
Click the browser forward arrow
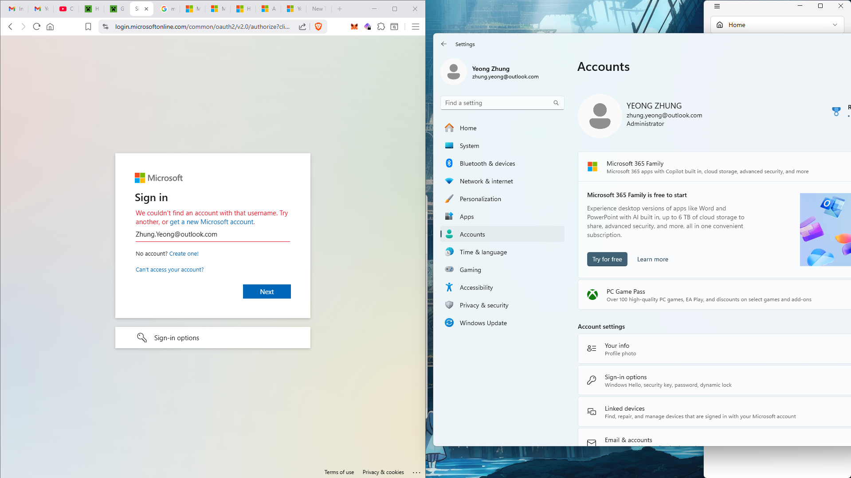tap(24, 27)
